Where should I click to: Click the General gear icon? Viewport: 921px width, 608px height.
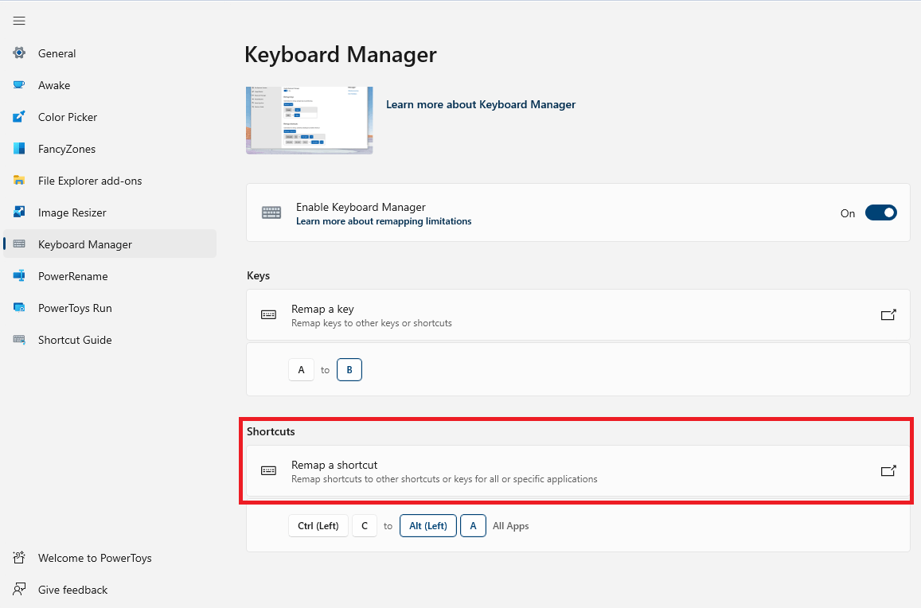click(20, 53)
